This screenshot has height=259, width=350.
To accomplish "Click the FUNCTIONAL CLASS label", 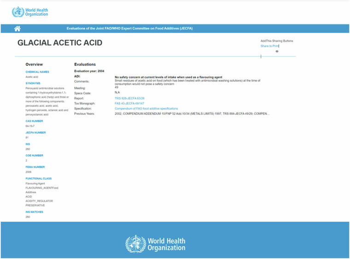I will click(x=38, y=178).
